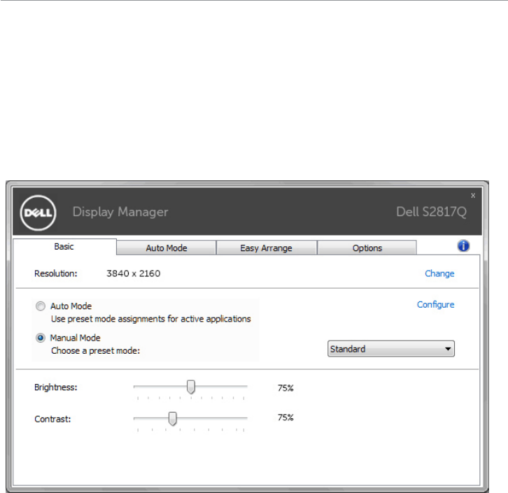Viewport: 508px width, 493px height.
Task: Open the Easy Arrange tab
Action: 266,248
